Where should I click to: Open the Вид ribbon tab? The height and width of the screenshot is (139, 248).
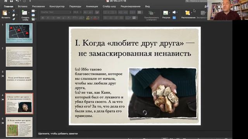[x=147, y=7]
